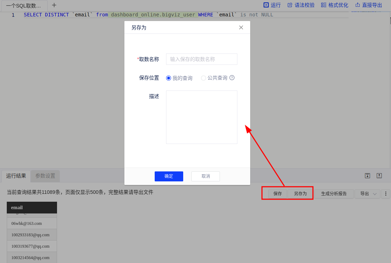Click the direct export (直接导出) icon

tap(357, 5)
